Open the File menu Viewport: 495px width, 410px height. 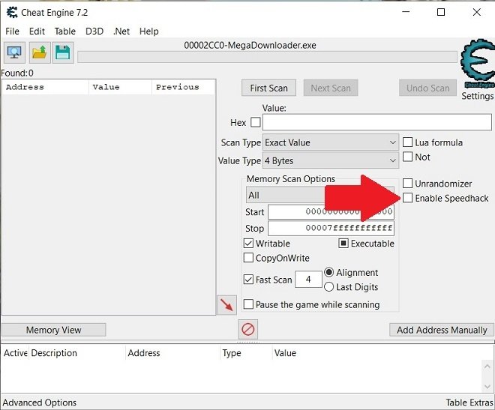click(12, 31)
